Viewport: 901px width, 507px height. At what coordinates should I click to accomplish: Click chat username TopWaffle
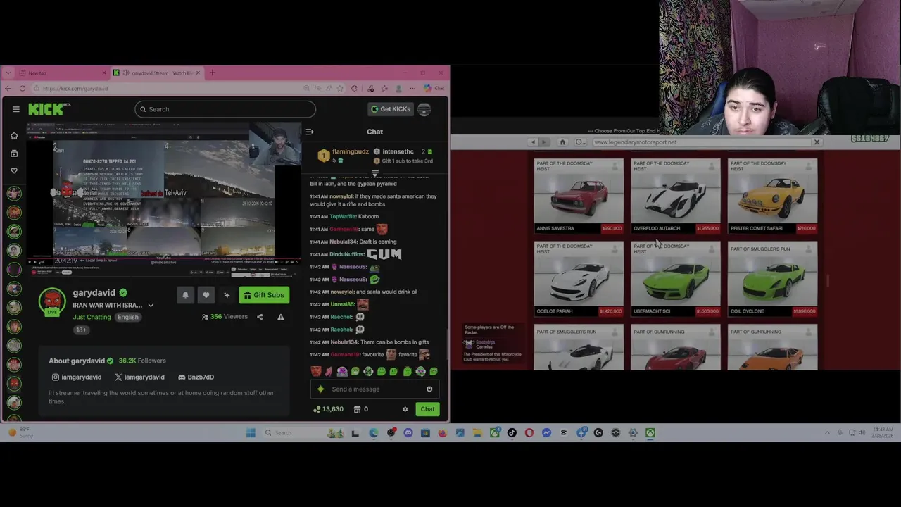tap(343, 217)
